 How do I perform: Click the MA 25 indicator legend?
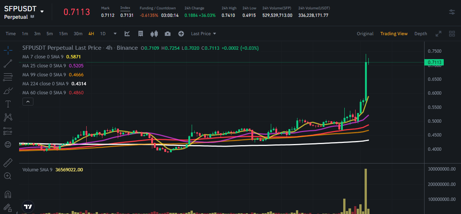53,66
